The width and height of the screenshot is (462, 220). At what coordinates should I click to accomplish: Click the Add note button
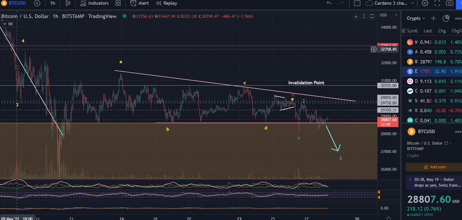point(434,167)
